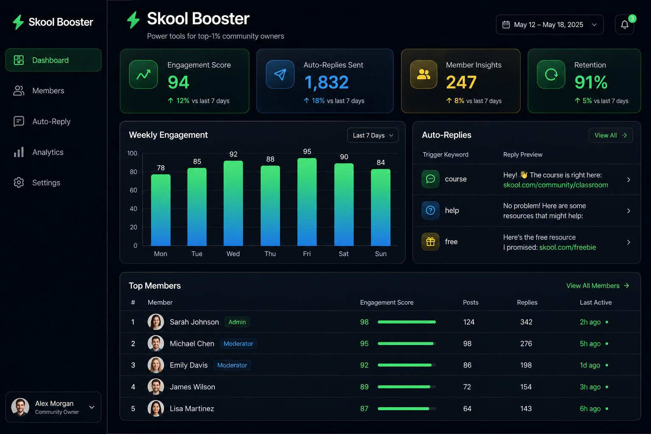The height and width of the screenshot is (434, 651).
Task: Click the Wednesday bar in the chart
Action: click(233, 203)
